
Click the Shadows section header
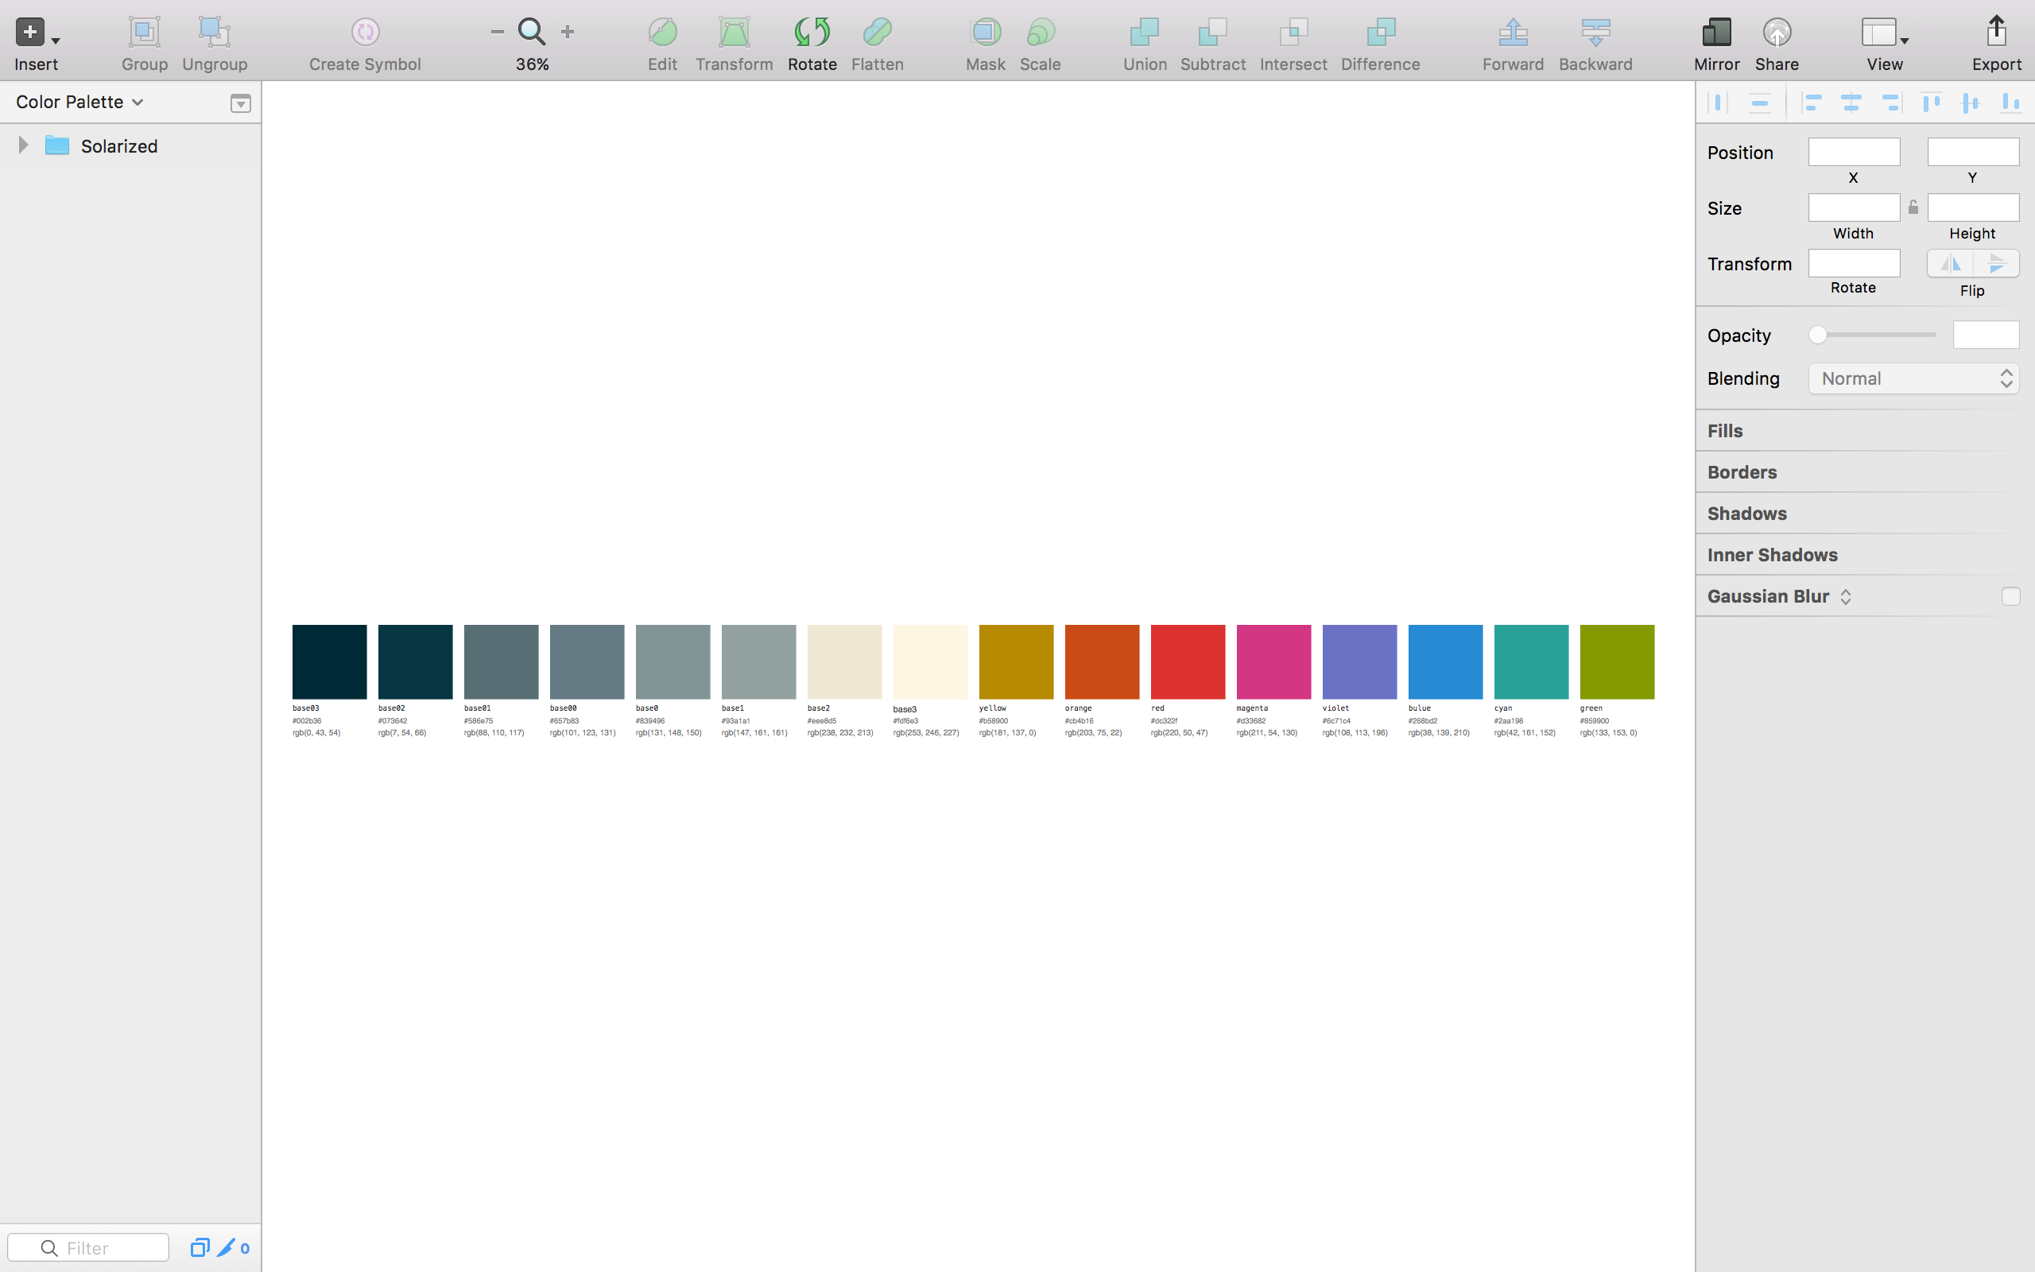pos(1746,514)
